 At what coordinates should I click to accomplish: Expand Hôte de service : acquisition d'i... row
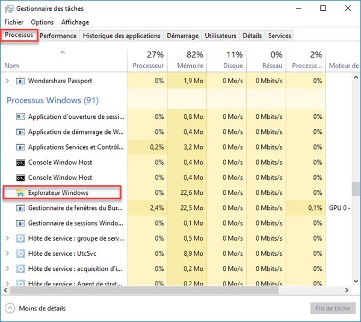(7, 268)
